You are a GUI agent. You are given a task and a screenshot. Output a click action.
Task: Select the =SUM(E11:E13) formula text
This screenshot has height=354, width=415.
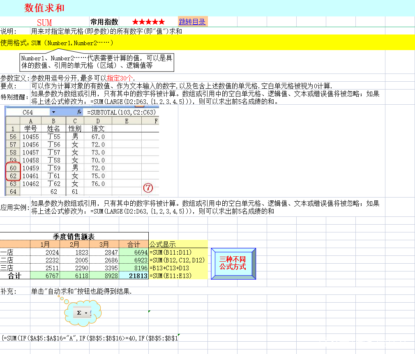pos(171,276)
